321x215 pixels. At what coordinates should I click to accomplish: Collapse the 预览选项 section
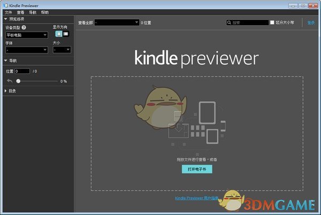(6, 19)
